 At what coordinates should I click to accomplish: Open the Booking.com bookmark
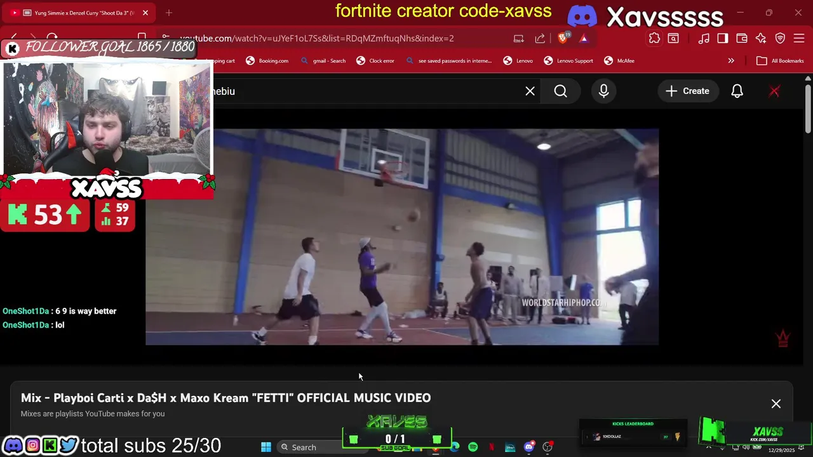(267, 61)
